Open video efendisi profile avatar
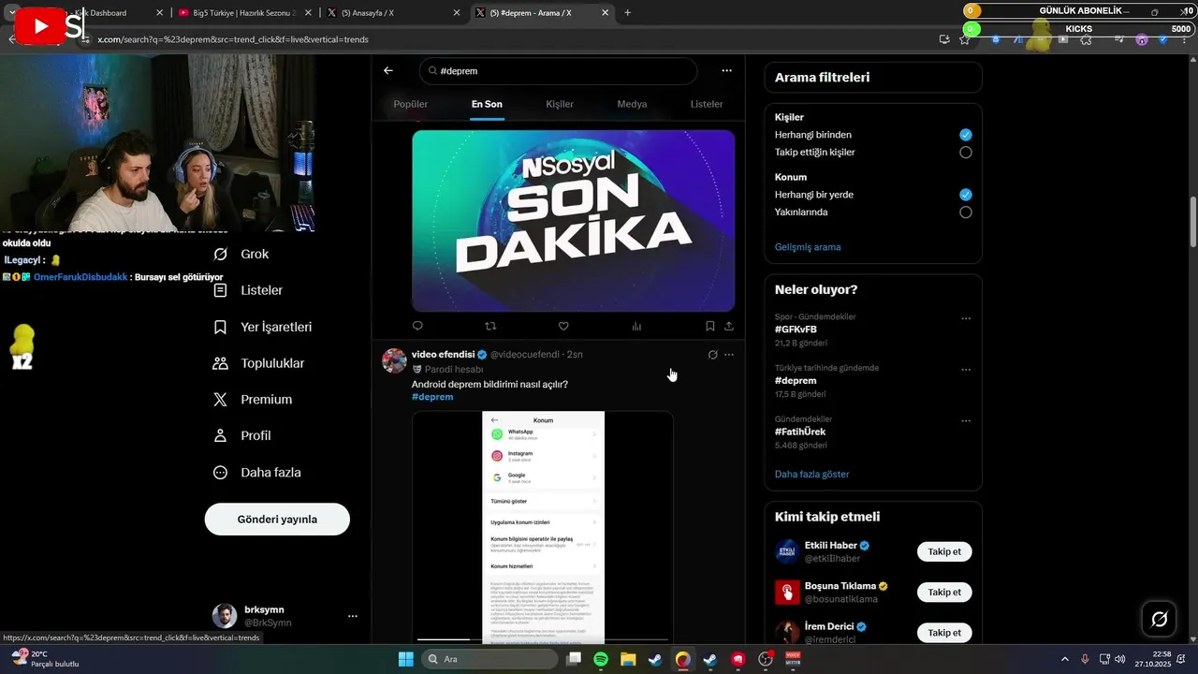The image size is (1198, 674). point(394,361)
